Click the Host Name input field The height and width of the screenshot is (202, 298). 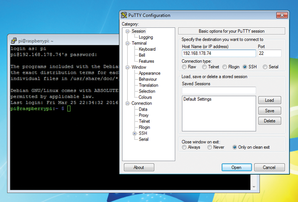[x=219, y=53]
